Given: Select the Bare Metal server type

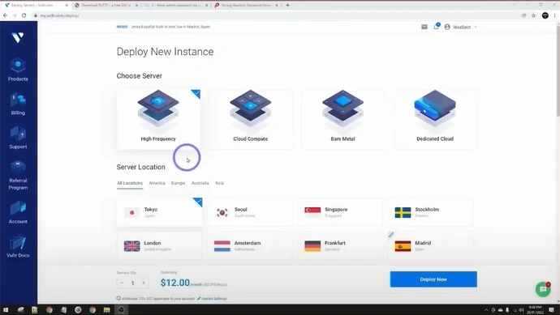Looking at the screenshot, I should click(342, 119).
